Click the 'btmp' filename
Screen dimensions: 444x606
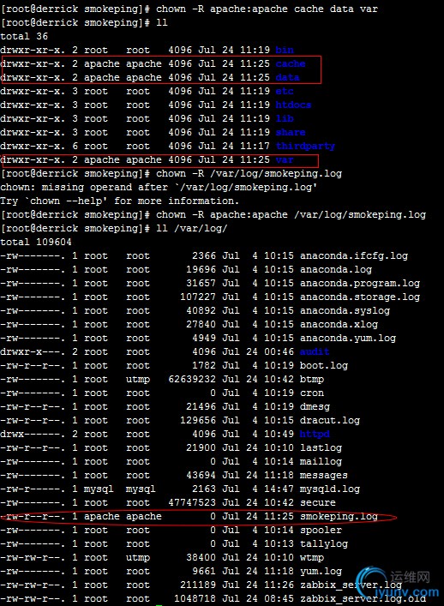(x=312, y=379)
